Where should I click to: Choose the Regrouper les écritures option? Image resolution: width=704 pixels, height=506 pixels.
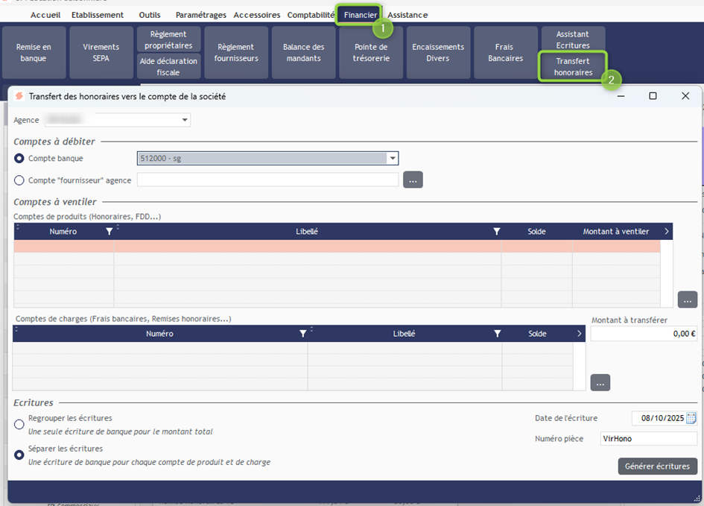(19, 424)
